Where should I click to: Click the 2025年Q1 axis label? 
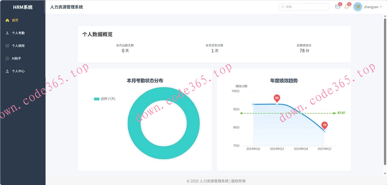325,149
